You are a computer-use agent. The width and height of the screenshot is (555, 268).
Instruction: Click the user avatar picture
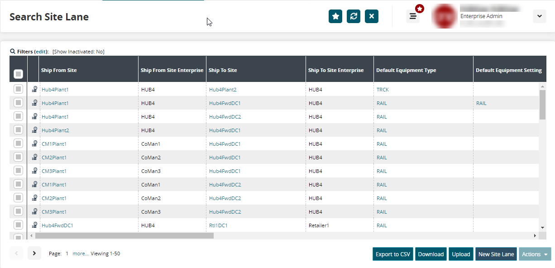[x=445, y=16]
